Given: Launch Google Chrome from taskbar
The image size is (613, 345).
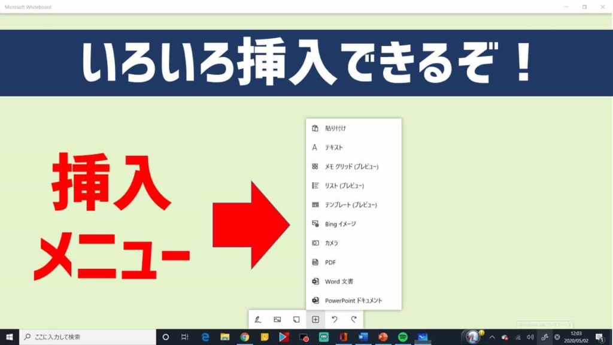Looking at the screenshot, I should (245, 337).
